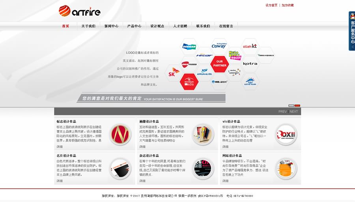Image resolution: width=355 pixels, height=204 pixels.
Task: Click the SK partner hexagon logo
Action: (x=174, y=73)
